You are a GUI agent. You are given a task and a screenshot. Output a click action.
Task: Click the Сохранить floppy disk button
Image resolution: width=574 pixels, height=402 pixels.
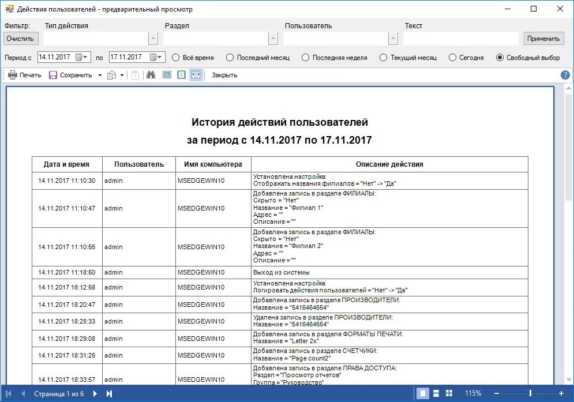click(70, 75)
